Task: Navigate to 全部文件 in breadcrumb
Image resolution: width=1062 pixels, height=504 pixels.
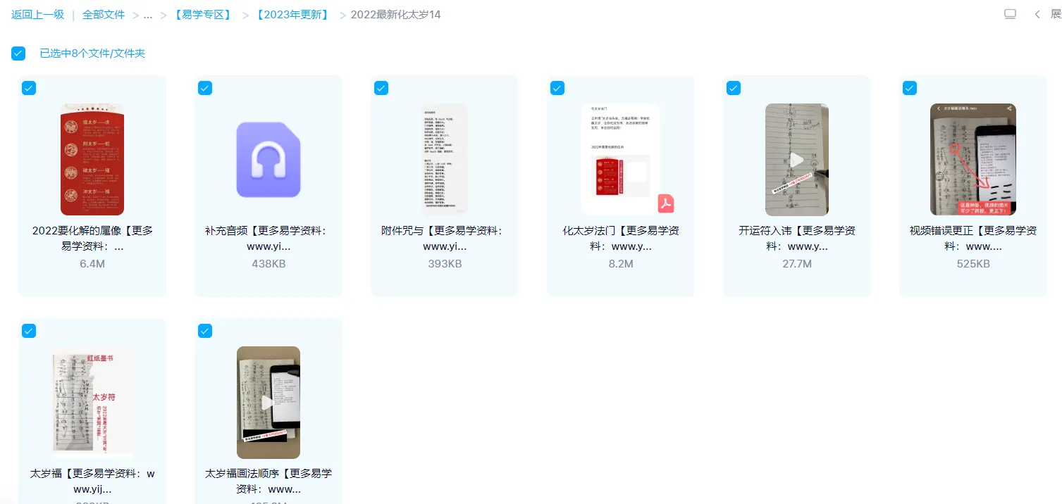Action: coord(104,14)
